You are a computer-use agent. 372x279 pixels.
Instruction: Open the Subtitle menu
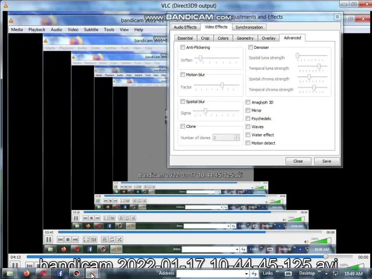pos(91,30)
